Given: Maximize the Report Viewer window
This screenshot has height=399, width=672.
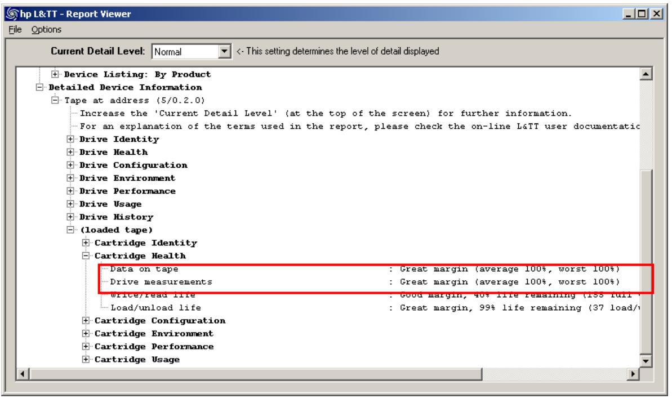Looking at the screenshot, I should coord(642,14).
